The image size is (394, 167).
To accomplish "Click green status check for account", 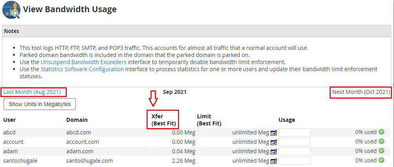I will (x=381, y=141).
